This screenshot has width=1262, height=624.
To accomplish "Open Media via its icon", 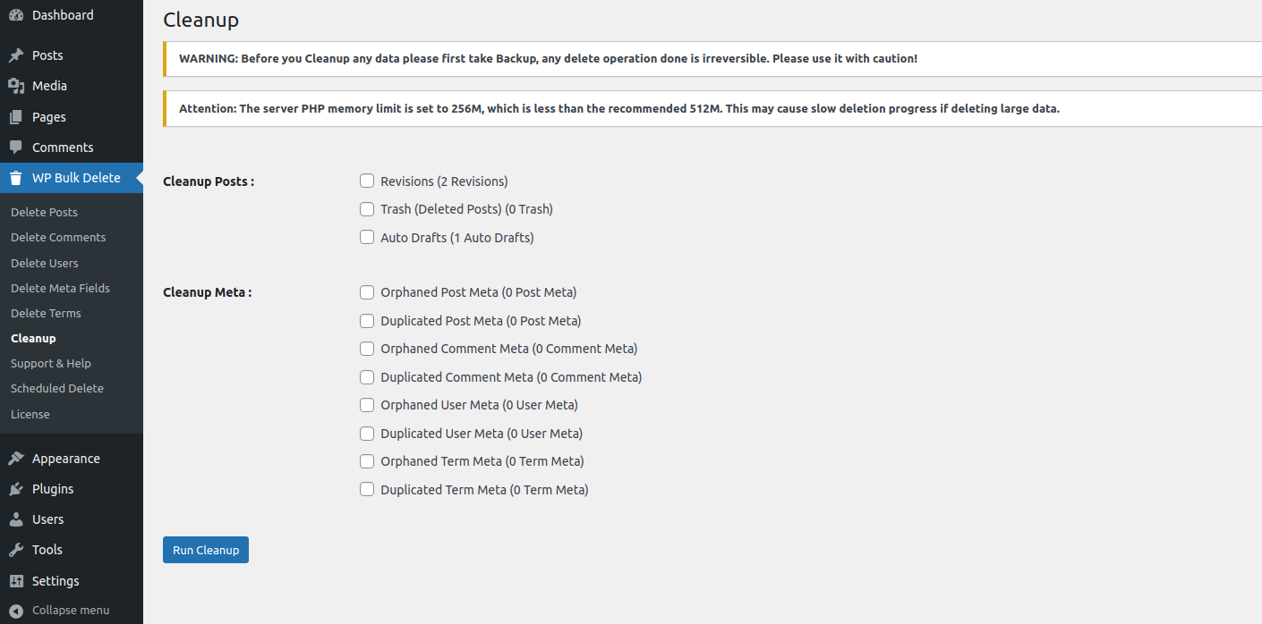I will 16,86.
